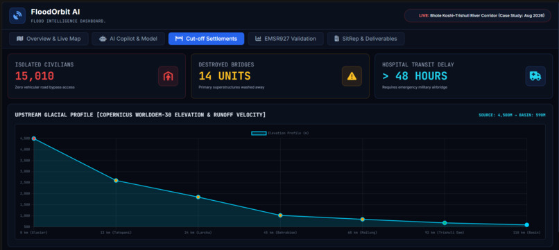Click 'Primary superstructures washed away' text
This screenshot has height=250, width=559.
(232, 87)
